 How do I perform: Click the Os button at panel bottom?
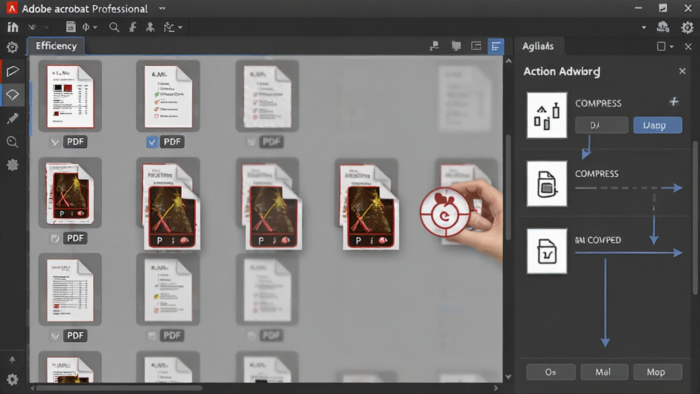(x=550, y=371)
